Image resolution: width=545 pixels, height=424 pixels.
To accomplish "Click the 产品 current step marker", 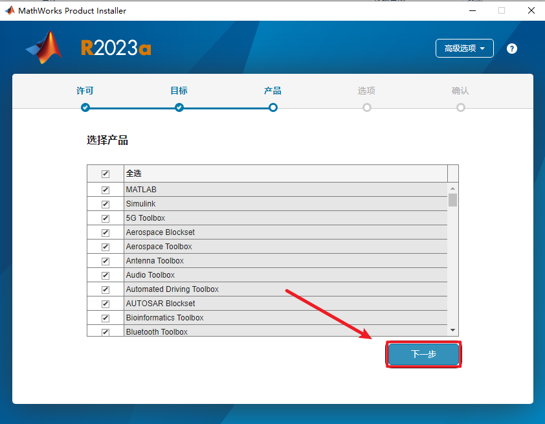I will [273, 107].
